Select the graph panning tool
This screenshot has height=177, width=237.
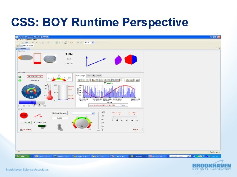(x=117, y=80)
